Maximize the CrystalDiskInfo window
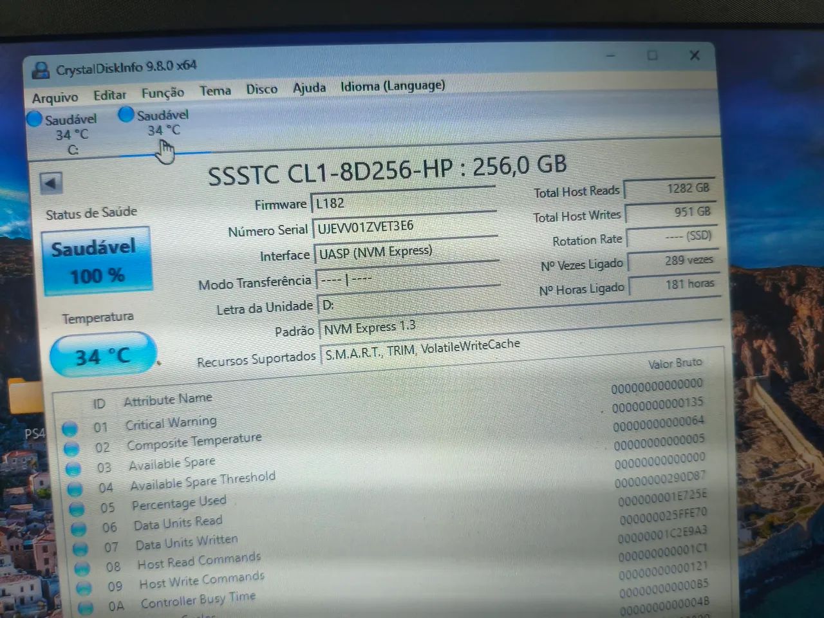 click(652, 55)
